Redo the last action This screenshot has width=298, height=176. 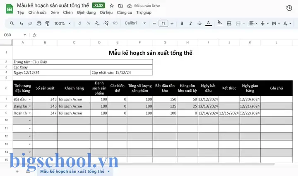(x=30, y=23)
